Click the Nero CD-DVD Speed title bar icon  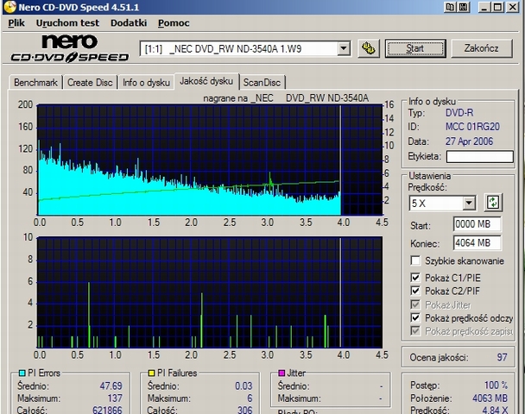9,7
